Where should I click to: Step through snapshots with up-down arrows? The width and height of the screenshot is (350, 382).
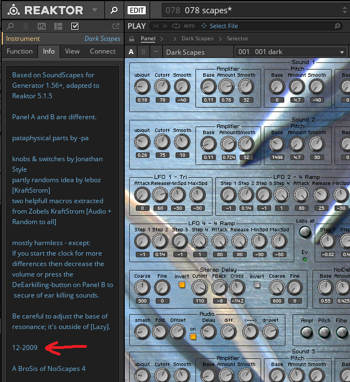[344, 10]
